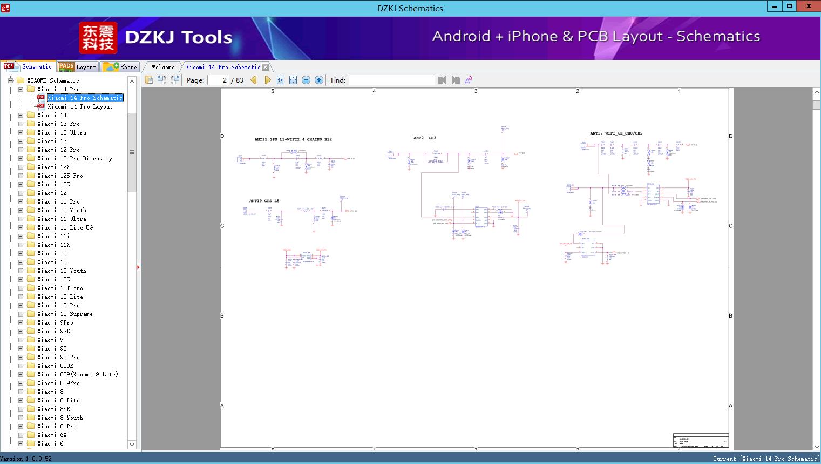
Task: Click the Xiaomi 10S folder icon
Action: point(31,279)
